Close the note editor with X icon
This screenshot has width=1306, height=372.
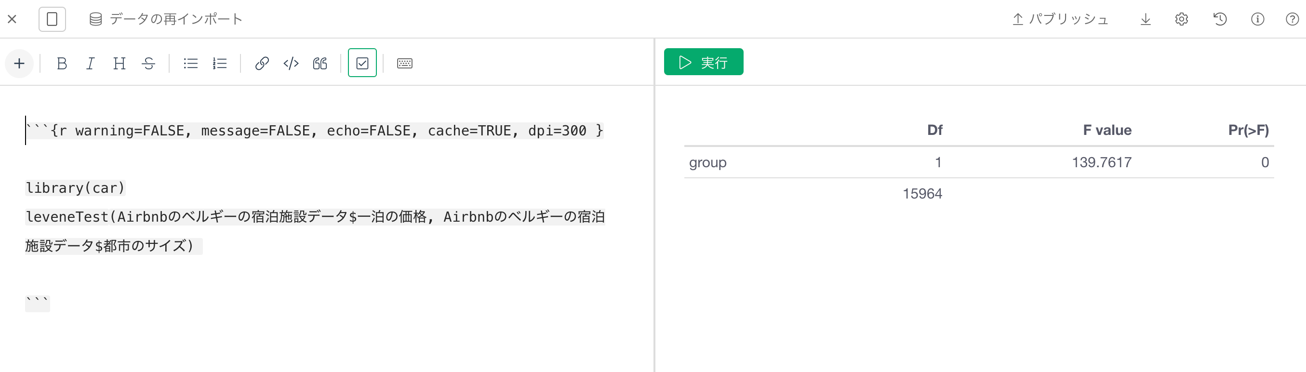click(x=12, y=19)
